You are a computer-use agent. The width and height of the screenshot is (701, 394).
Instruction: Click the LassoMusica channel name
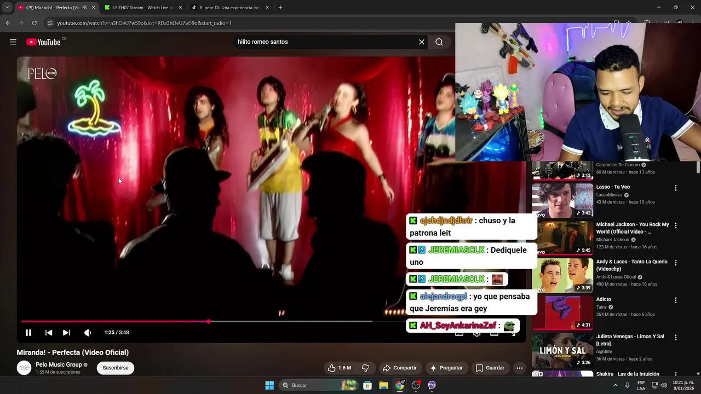coord(609,195)
